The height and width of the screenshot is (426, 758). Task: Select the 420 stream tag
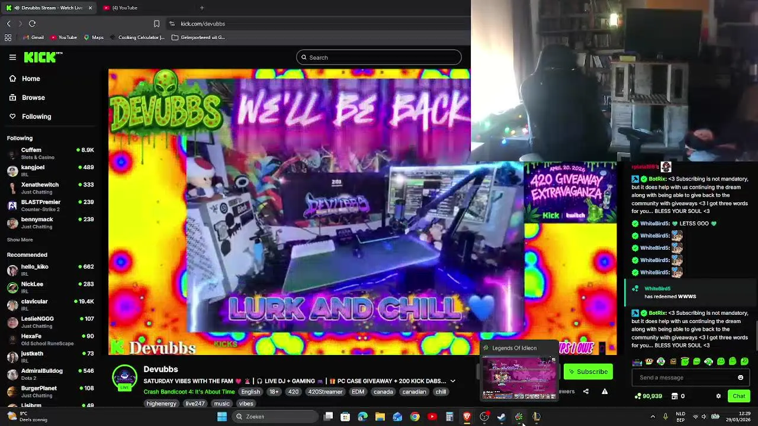coord(293,392)
